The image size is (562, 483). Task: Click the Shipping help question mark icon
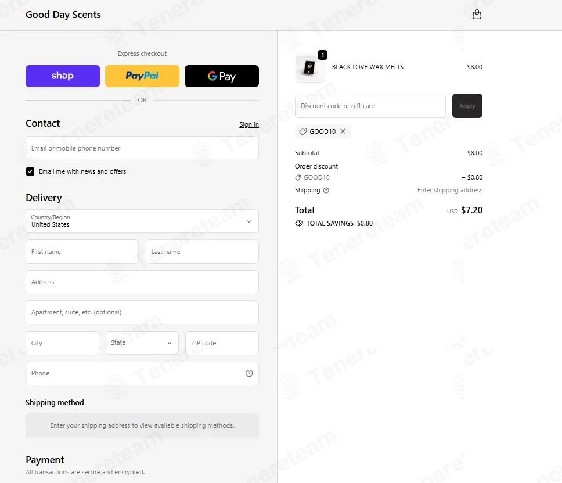pyautogui.click(x=326, y=191)
